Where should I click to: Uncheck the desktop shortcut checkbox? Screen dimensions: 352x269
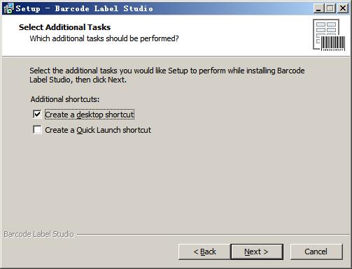pos(37,115)
